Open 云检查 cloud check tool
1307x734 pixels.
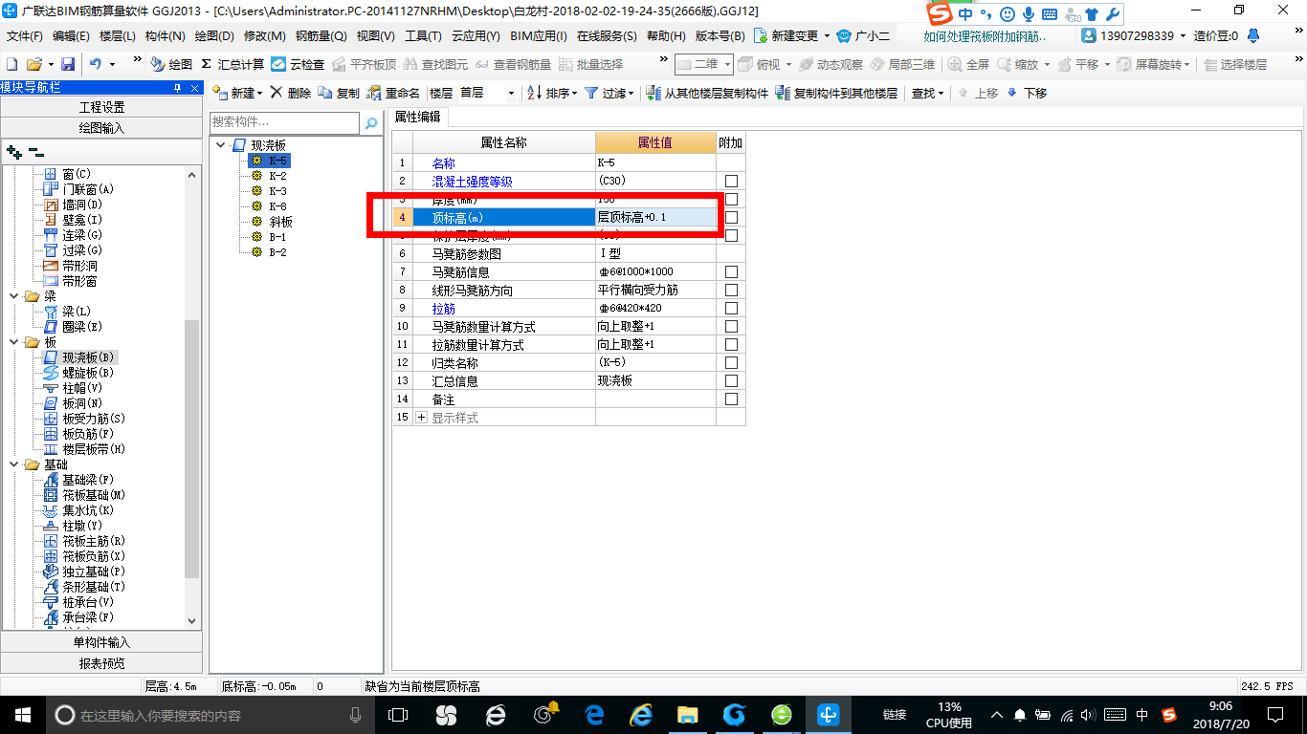point(298,64)
